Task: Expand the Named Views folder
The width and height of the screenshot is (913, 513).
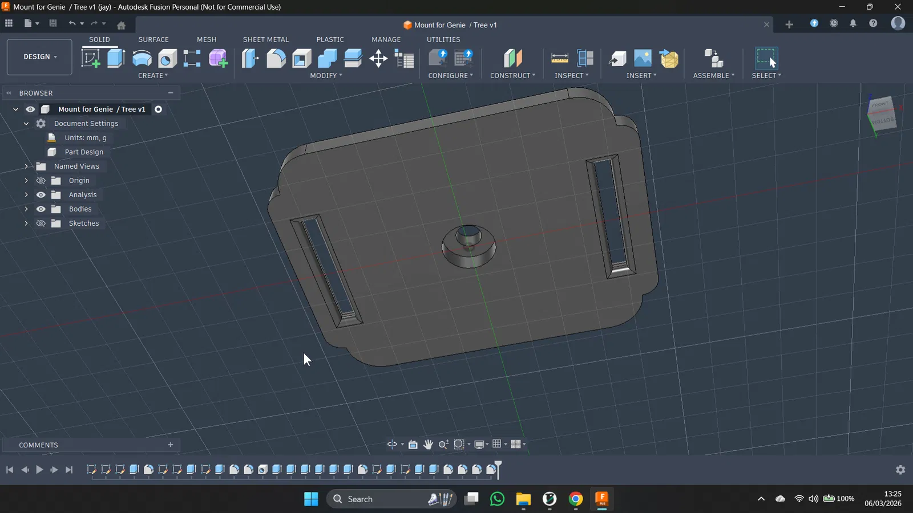Action: (x=26, y=166)
